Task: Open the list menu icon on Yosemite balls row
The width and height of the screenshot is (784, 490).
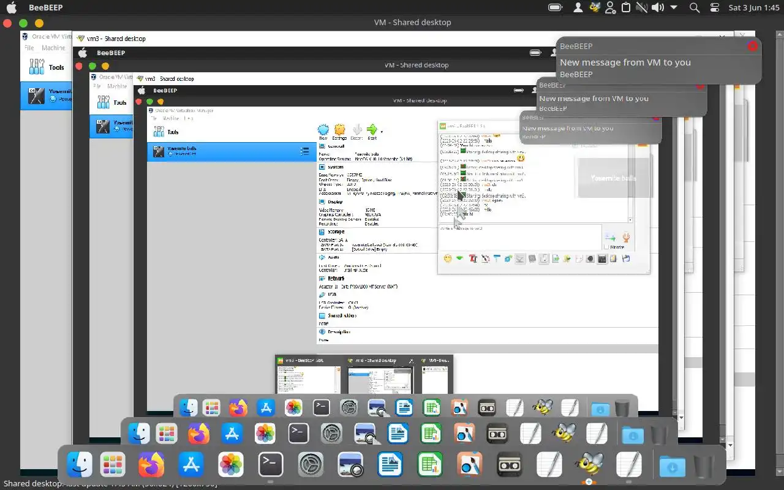Action: tap(304, 151)
